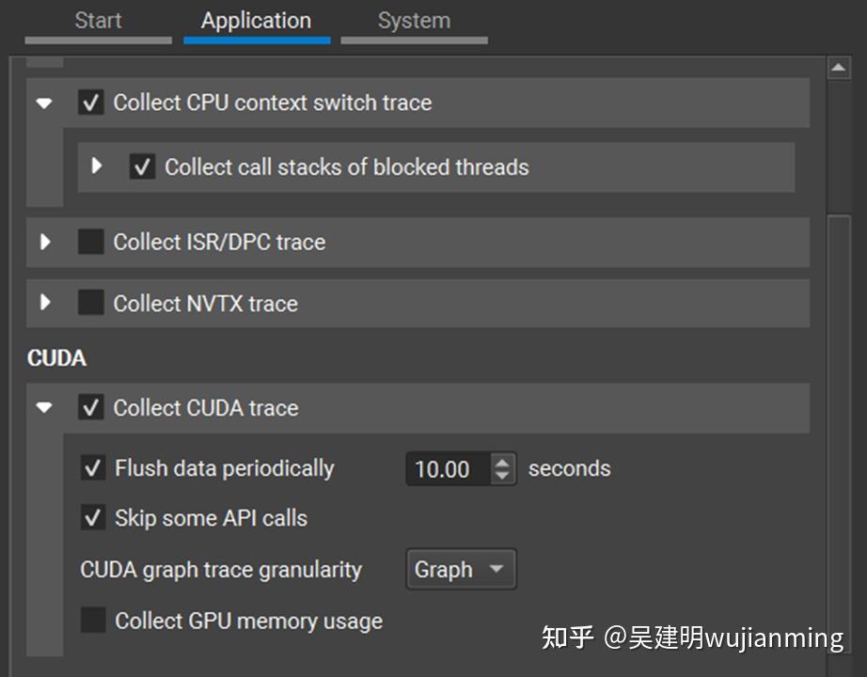Viewport: 867px width, 677px height.
Task: Uncheck Collect call stacks of blocked threads
Action: (142, 166)
